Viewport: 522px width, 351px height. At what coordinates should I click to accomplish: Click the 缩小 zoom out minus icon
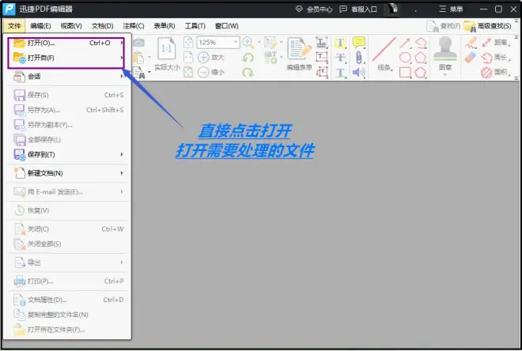[x=203, y=72]
